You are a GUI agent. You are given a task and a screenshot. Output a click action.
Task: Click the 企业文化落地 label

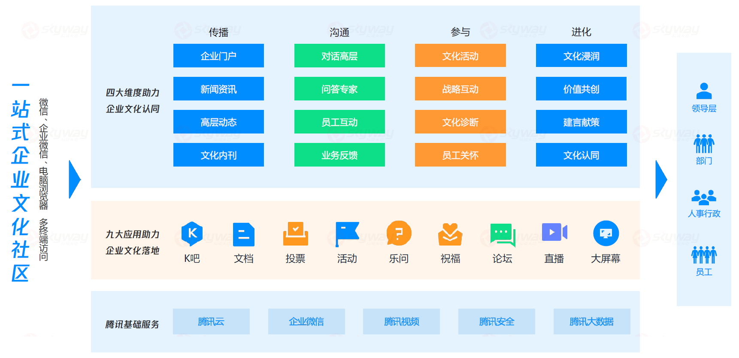pyautogui.click(x=133, y=251)
